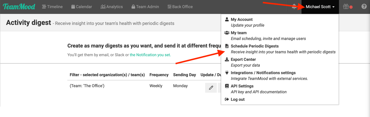Navigate to Back Office
The width and height of the screenshot is (370, 117).
[x=180, y=7]
